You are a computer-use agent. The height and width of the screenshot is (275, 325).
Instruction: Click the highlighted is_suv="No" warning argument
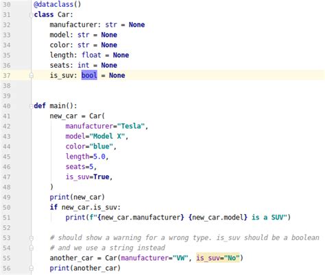click(218, 258)
